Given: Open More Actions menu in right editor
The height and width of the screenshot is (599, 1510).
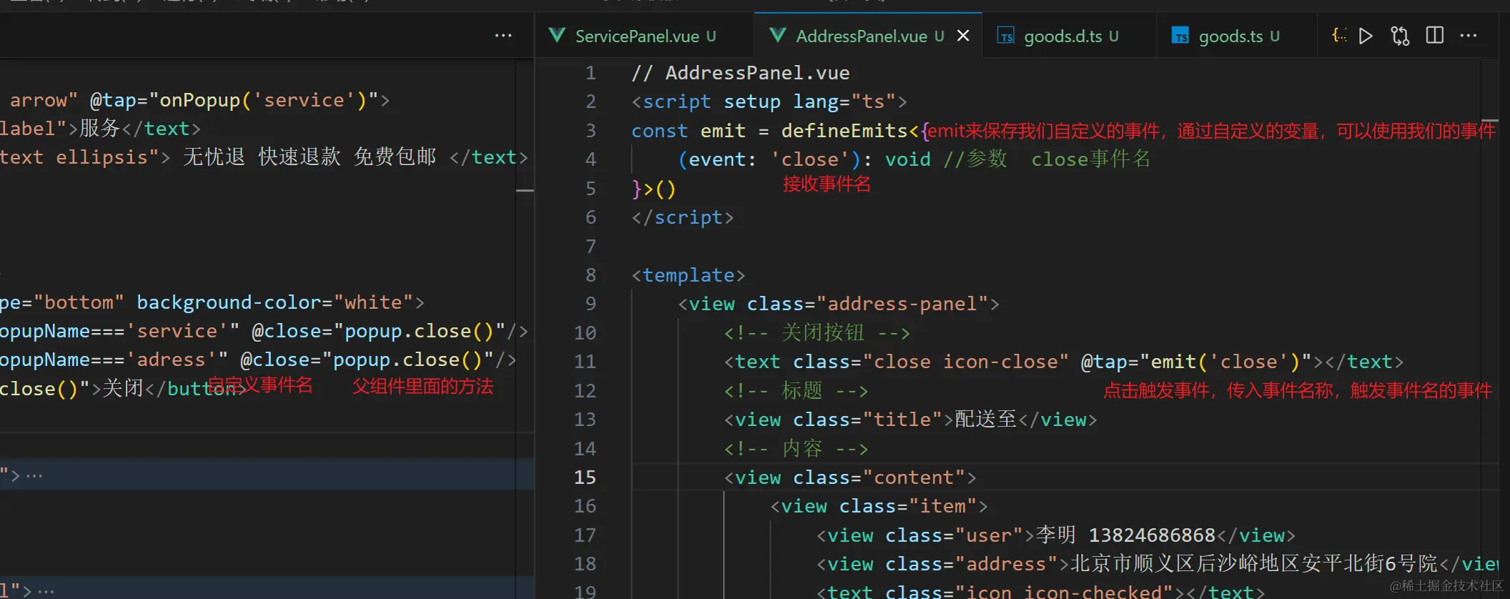Looking at the screenshot, I should pos(1468,35).
